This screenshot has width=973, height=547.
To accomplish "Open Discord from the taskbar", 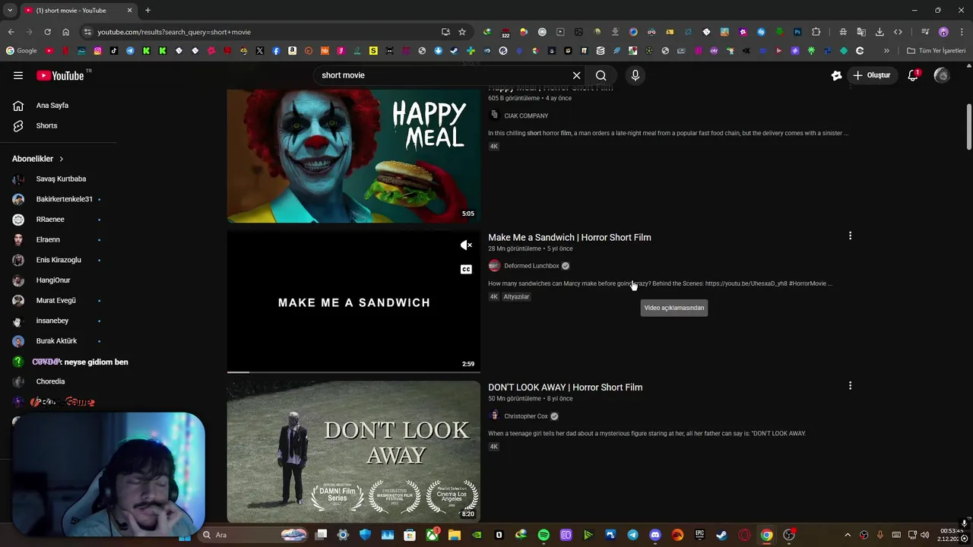I will click(655, 535).
